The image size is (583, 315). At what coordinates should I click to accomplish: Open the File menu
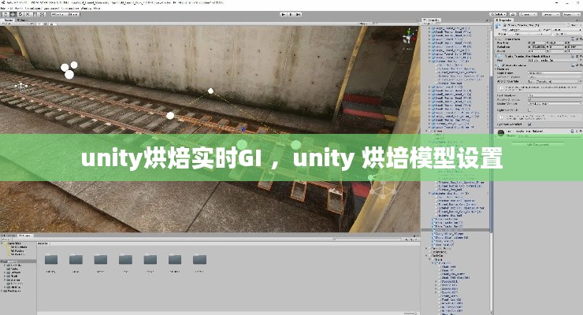[x=3, y=8]
